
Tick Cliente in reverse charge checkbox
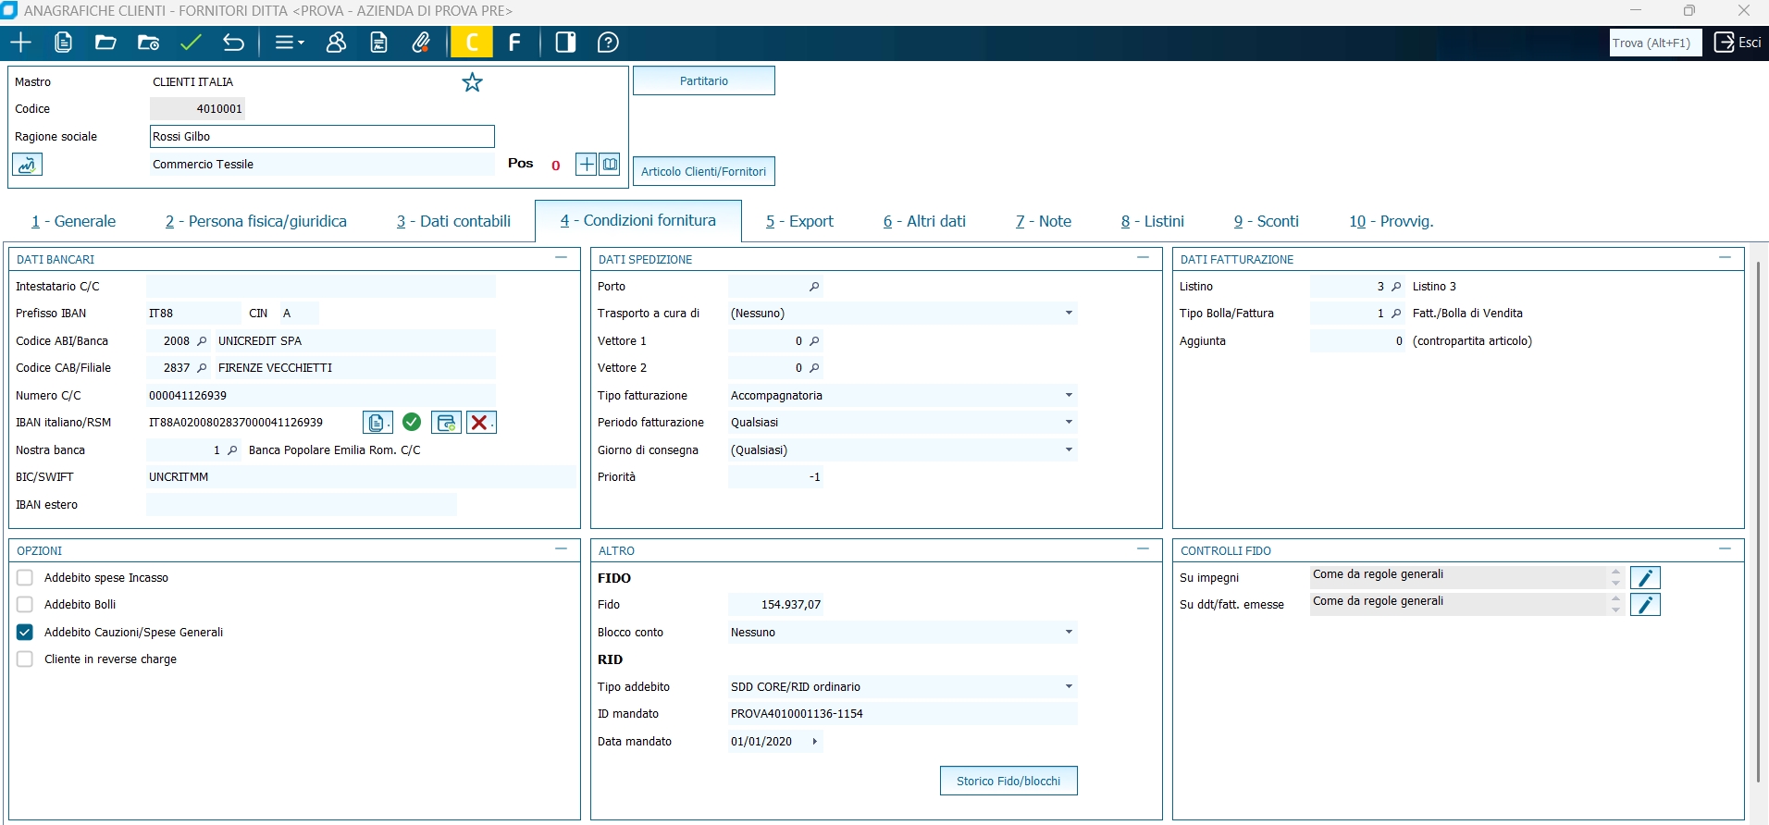coord(25,659)
